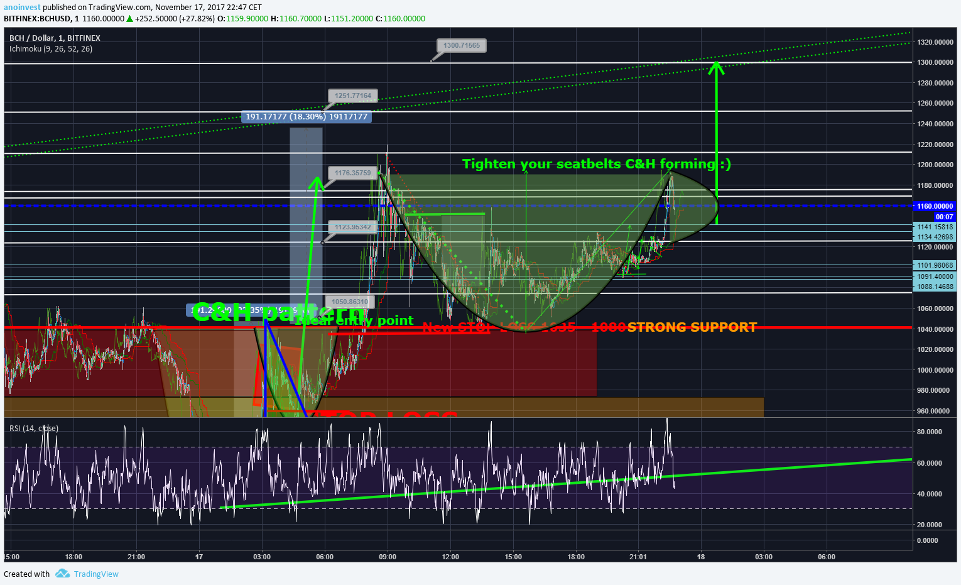Image resolution: width=961 pixels, height=585 pixels.
Task: Click the 17 date marker on time axis
Action: [199, 557]
